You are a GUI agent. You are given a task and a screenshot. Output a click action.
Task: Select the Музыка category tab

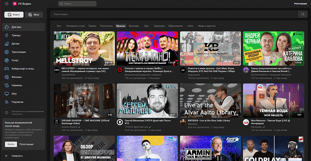coord(121,26)
